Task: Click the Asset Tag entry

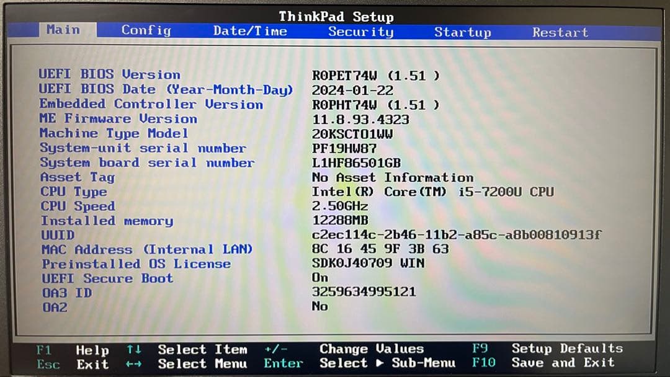Action: pyautogui.click(x=78, y=177)
